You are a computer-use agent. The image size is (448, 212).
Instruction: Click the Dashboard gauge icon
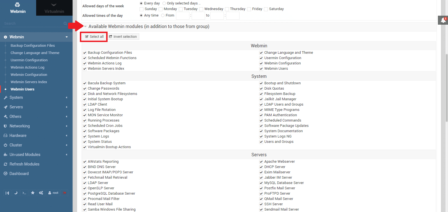(5, 174)
